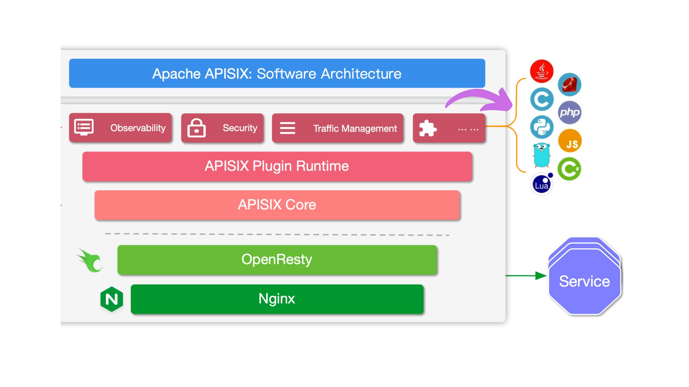Click the APISIX Core bar
This screenshot has height=387, width=689.
pyautogui.click(x=277, y=205)
